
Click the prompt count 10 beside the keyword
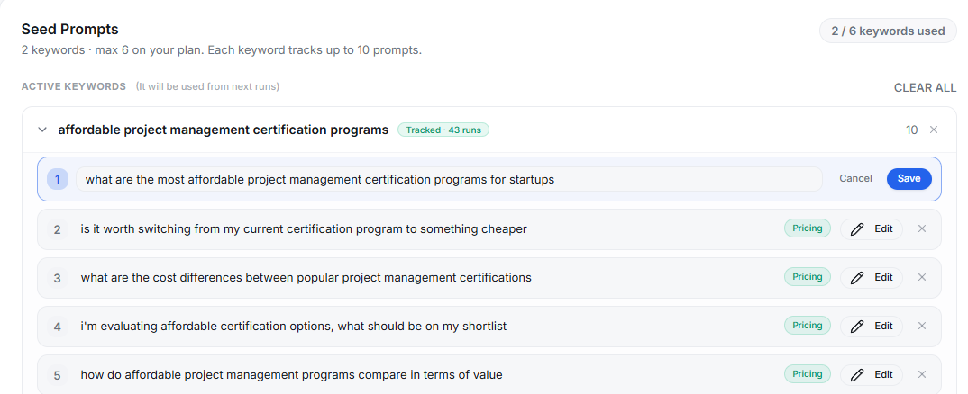point(911,130)
